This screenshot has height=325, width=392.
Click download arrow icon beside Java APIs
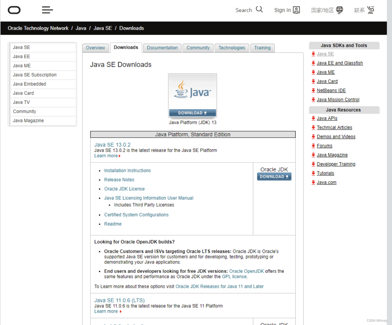pyautogui.click(x=313, y=118)
